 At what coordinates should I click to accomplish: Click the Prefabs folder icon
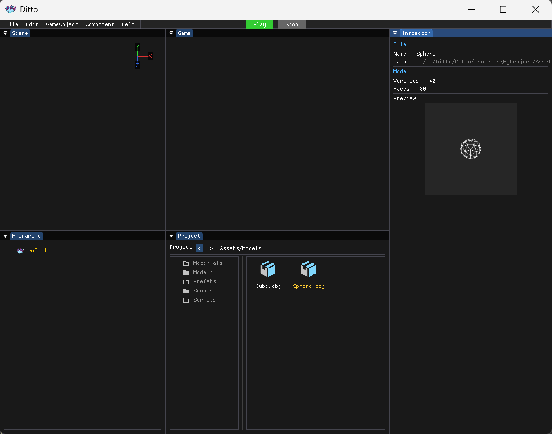(x=186, y=282)
